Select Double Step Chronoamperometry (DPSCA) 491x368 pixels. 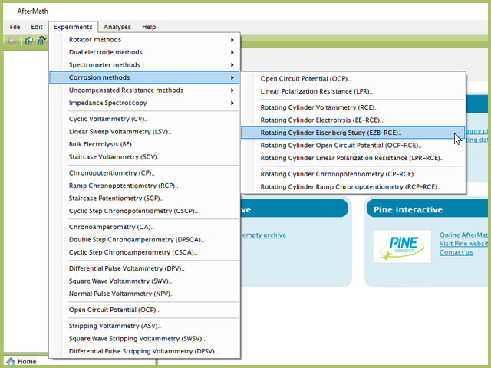144,240
